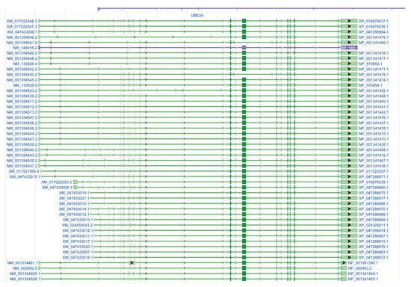Screen dimensions: 411x287
Task: Select transcript XM_017022548.3 label
Action: point(22,21)
